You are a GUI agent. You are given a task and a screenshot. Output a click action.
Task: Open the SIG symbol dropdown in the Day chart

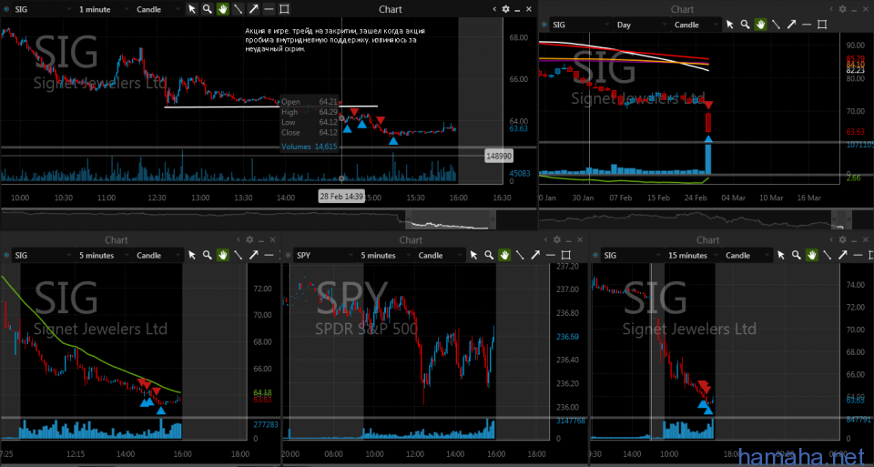click(x=580, y=25)
